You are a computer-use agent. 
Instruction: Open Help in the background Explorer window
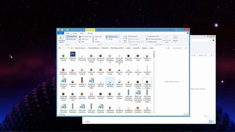pyautogui.click(x=213, y=40)
